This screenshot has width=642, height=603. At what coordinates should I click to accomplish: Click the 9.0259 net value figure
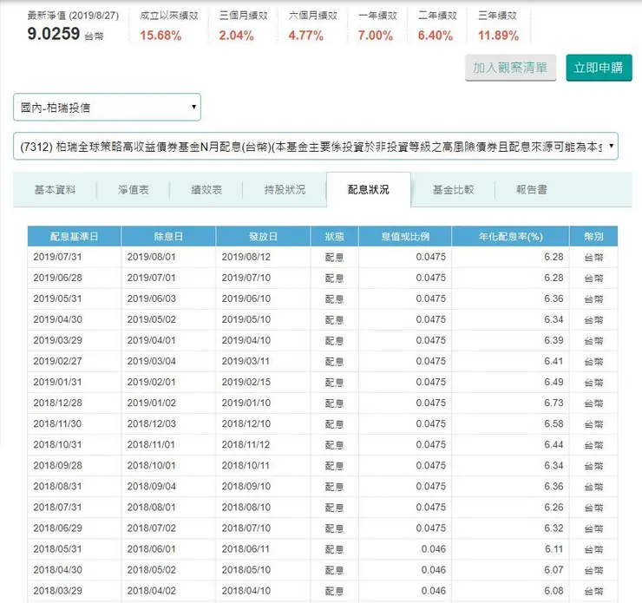pyautogui.click(x=54, y=34)
